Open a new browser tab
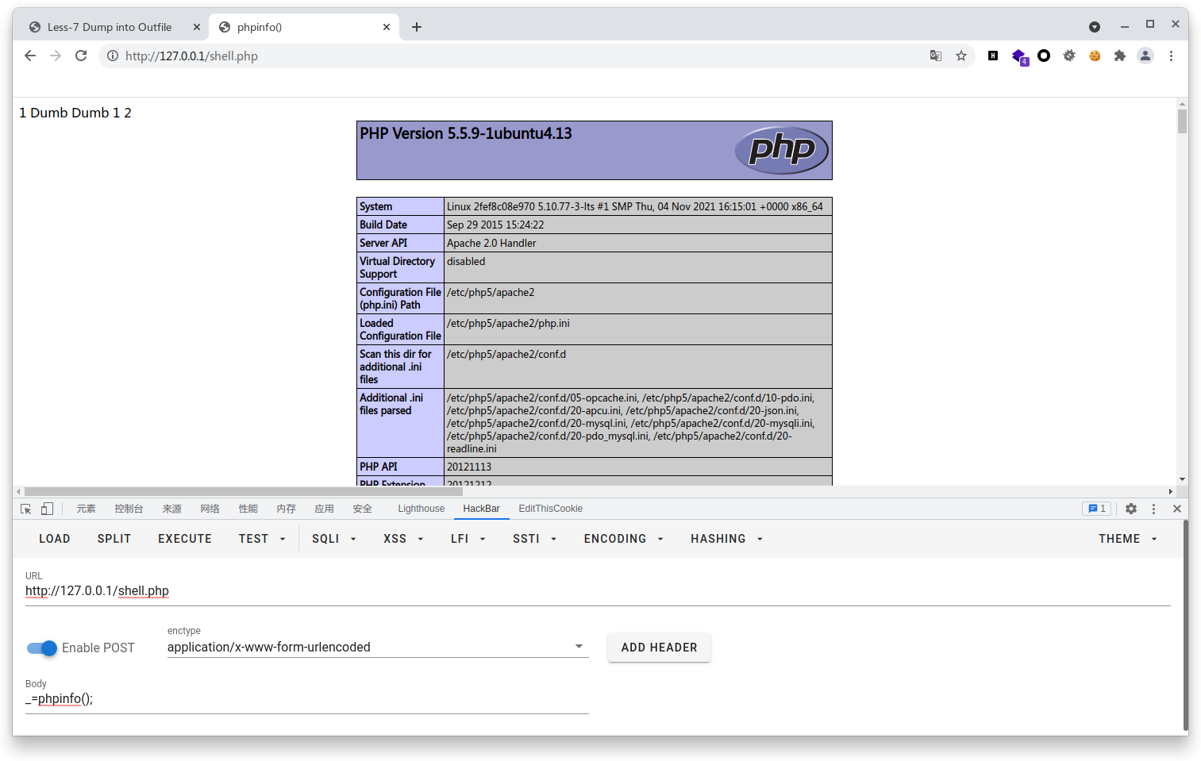The width and height of the screenshot is (1201, 761). 417,27
